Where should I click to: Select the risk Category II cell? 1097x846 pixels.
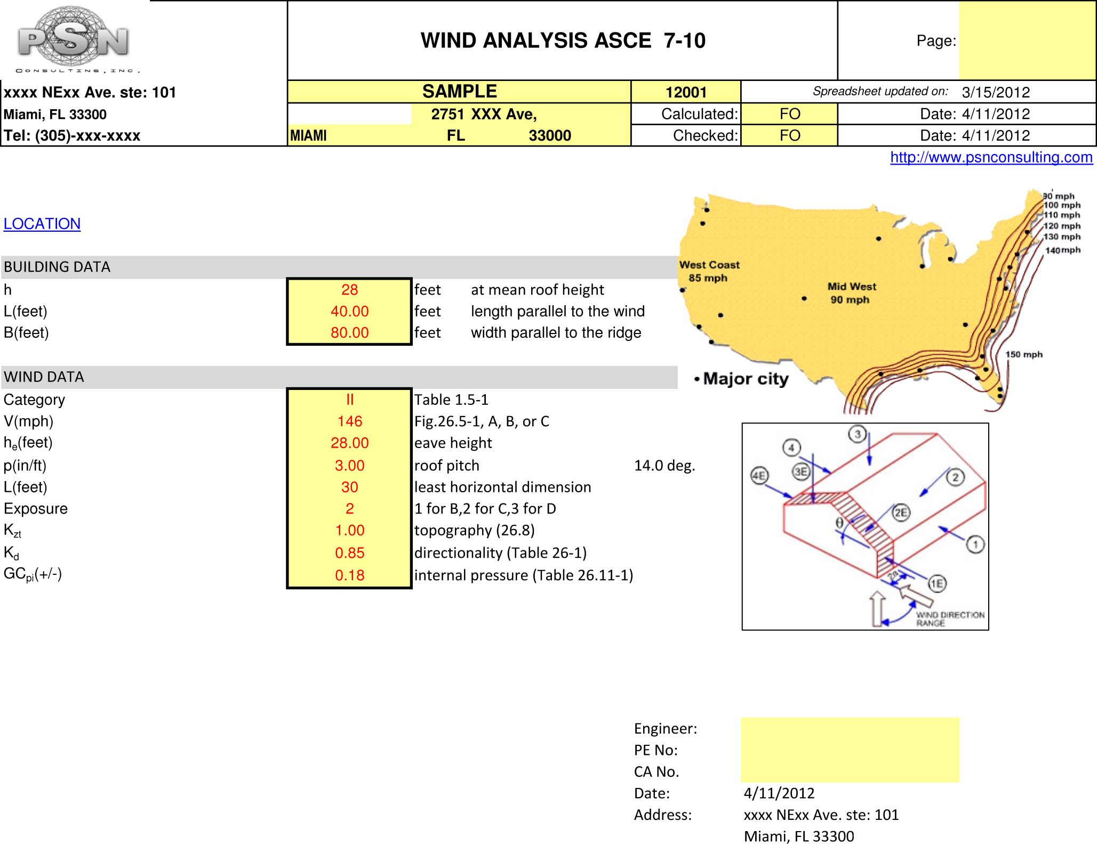click(349, 400)
